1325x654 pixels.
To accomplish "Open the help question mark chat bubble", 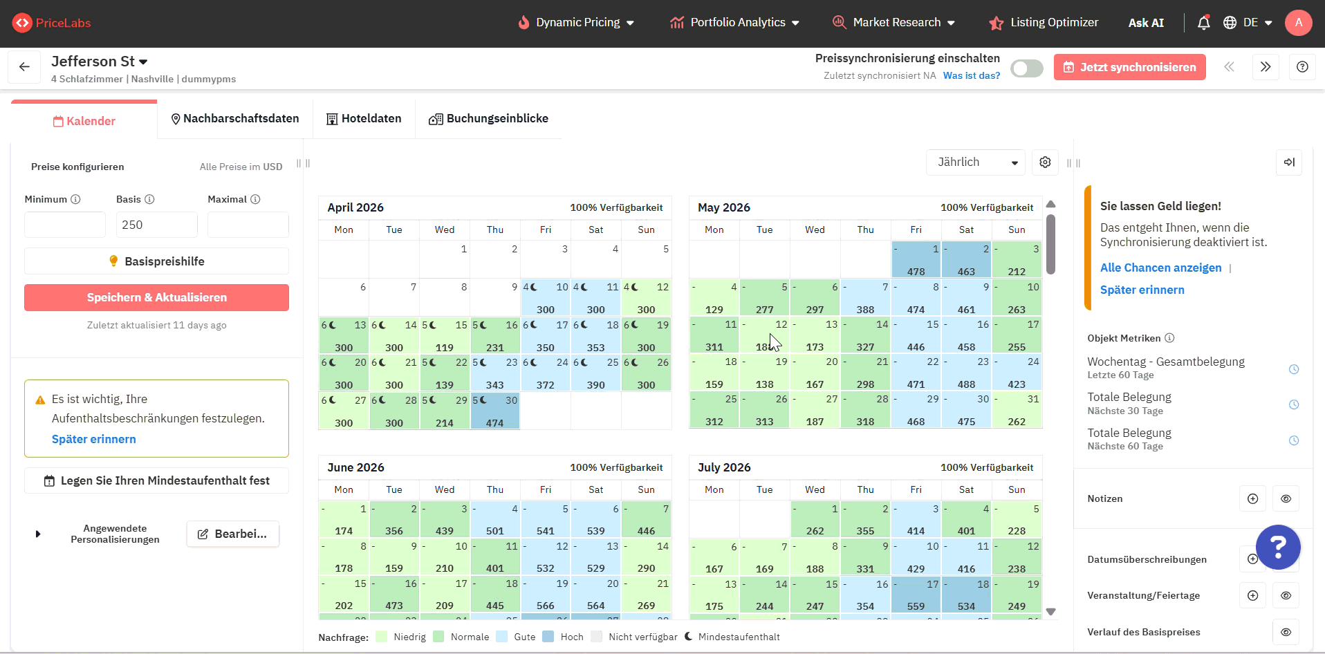I will (1278, 547).
